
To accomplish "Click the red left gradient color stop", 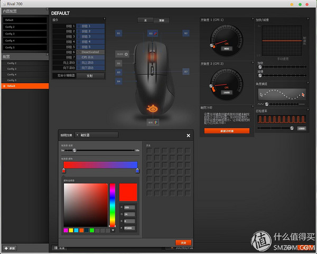I will tap(64, 171).
